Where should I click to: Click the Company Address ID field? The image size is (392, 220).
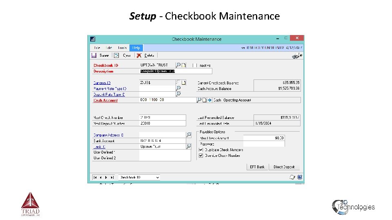[x=163, y=135]
